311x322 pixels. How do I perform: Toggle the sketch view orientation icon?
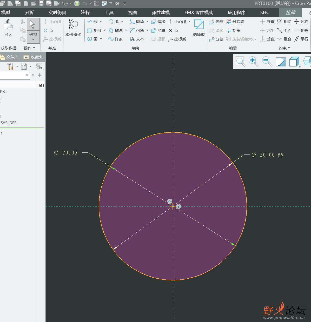pyautogui.click(x=281, y=62)
